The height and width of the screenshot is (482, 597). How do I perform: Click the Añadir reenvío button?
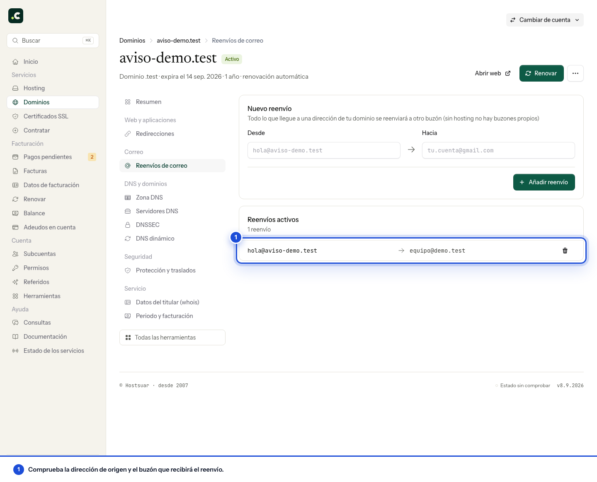[x=544, y=182]
